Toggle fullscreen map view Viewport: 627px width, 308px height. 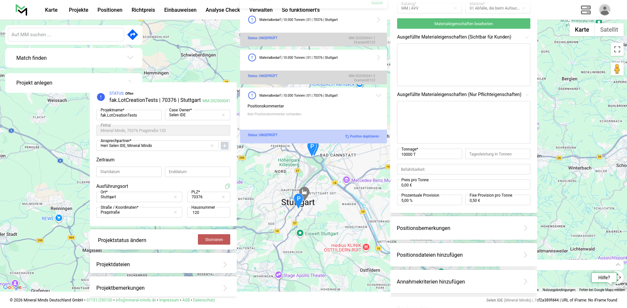point(617,49)
